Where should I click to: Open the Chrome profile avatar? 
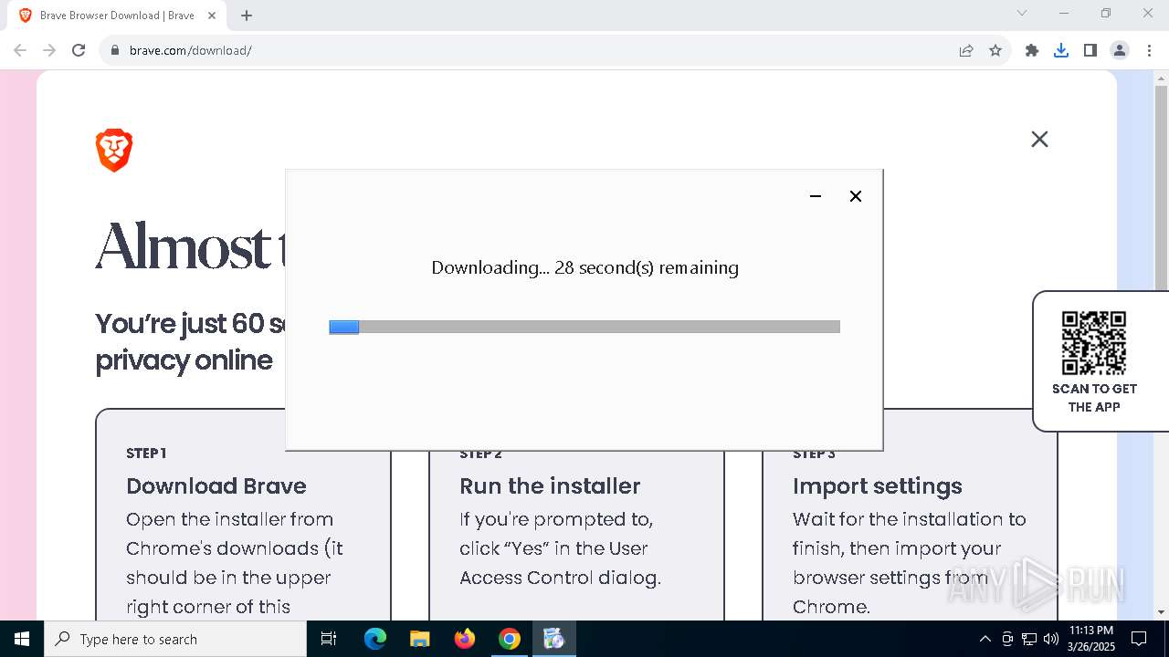(x=1120, y=50)
